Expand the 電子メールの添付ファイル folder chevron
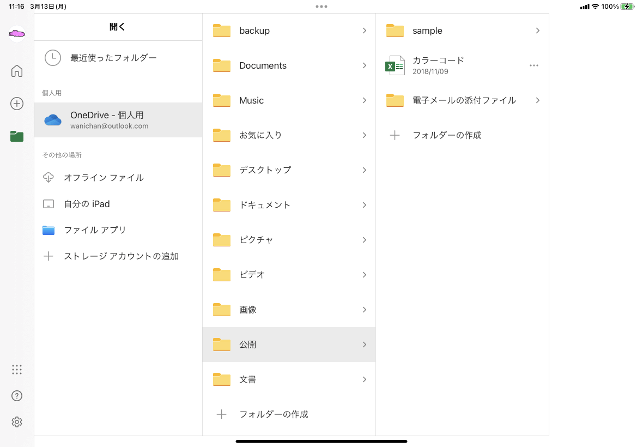This screenshot has width=643, height=447. pyautogui.click(x=537, y=100)
